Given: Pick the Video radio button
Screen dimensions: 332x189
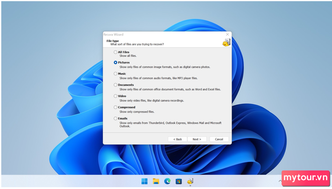Looking at the screenshot, I should (115, 96).
